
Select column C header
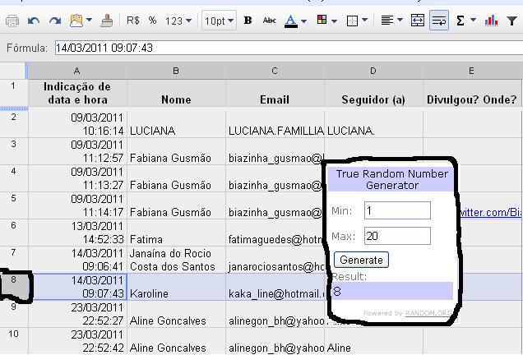tap(275, 71)
